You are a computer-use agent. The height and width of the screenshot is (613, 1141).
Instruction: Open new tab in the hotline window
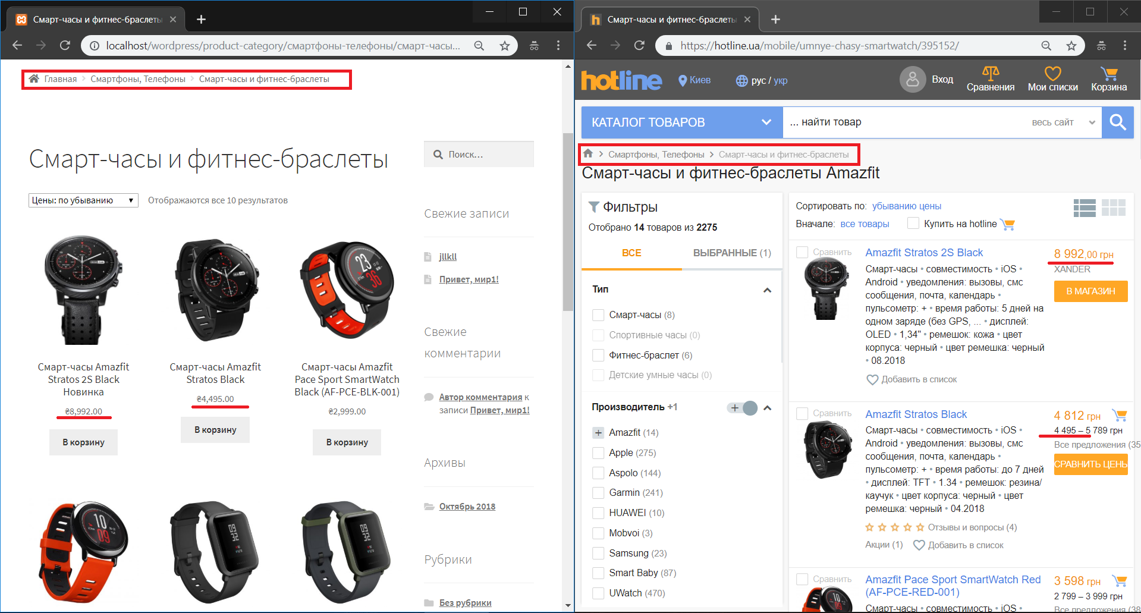775,20
